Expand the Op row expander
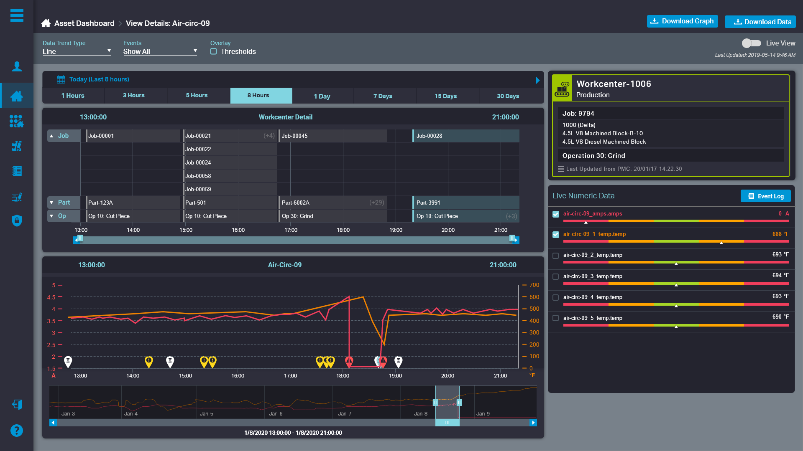The height and width of the screenshot is (451, 803). click(51, 216)
